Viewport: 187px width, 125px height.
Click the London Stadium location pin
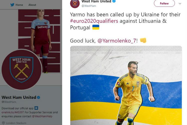3,123
